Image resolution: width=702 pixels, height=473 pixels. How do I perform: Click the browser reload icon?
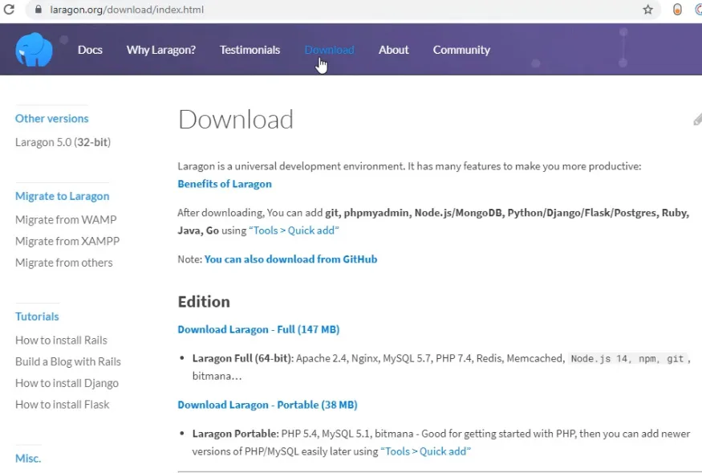(9, 9)
